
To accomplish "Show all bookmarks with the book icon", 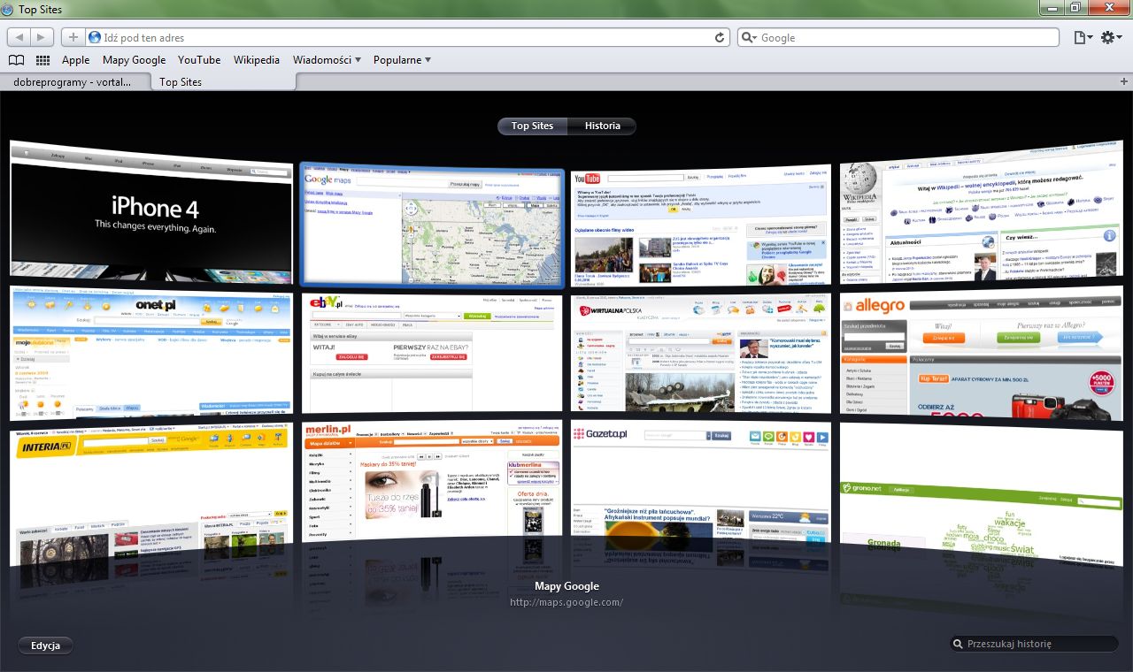I will tap(16, 60).
